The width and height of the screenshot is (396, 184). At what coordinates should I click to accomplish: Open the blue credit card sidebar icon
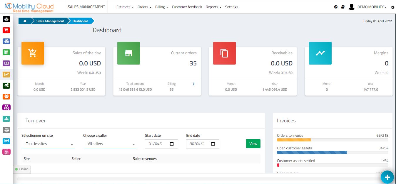point(6,141)
